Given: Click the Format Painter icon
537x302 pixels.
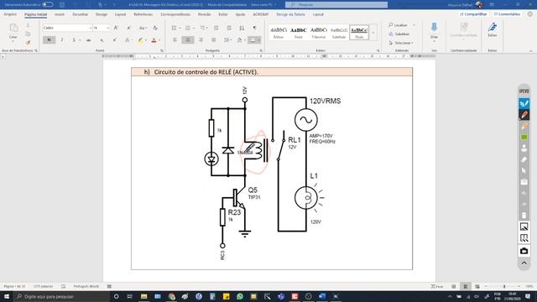Looking at the screenshot, I should [x=28, y=43].
